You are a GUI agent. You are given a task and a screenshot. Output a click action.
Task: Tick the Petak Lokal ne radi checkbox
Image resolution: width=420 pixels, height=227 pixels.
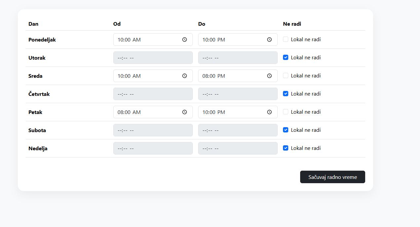point(286,112)
